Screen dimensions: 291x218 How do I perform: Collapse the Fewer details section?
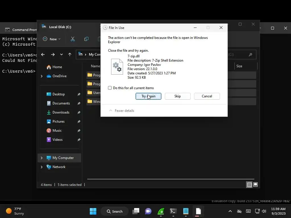click(122, 111)
